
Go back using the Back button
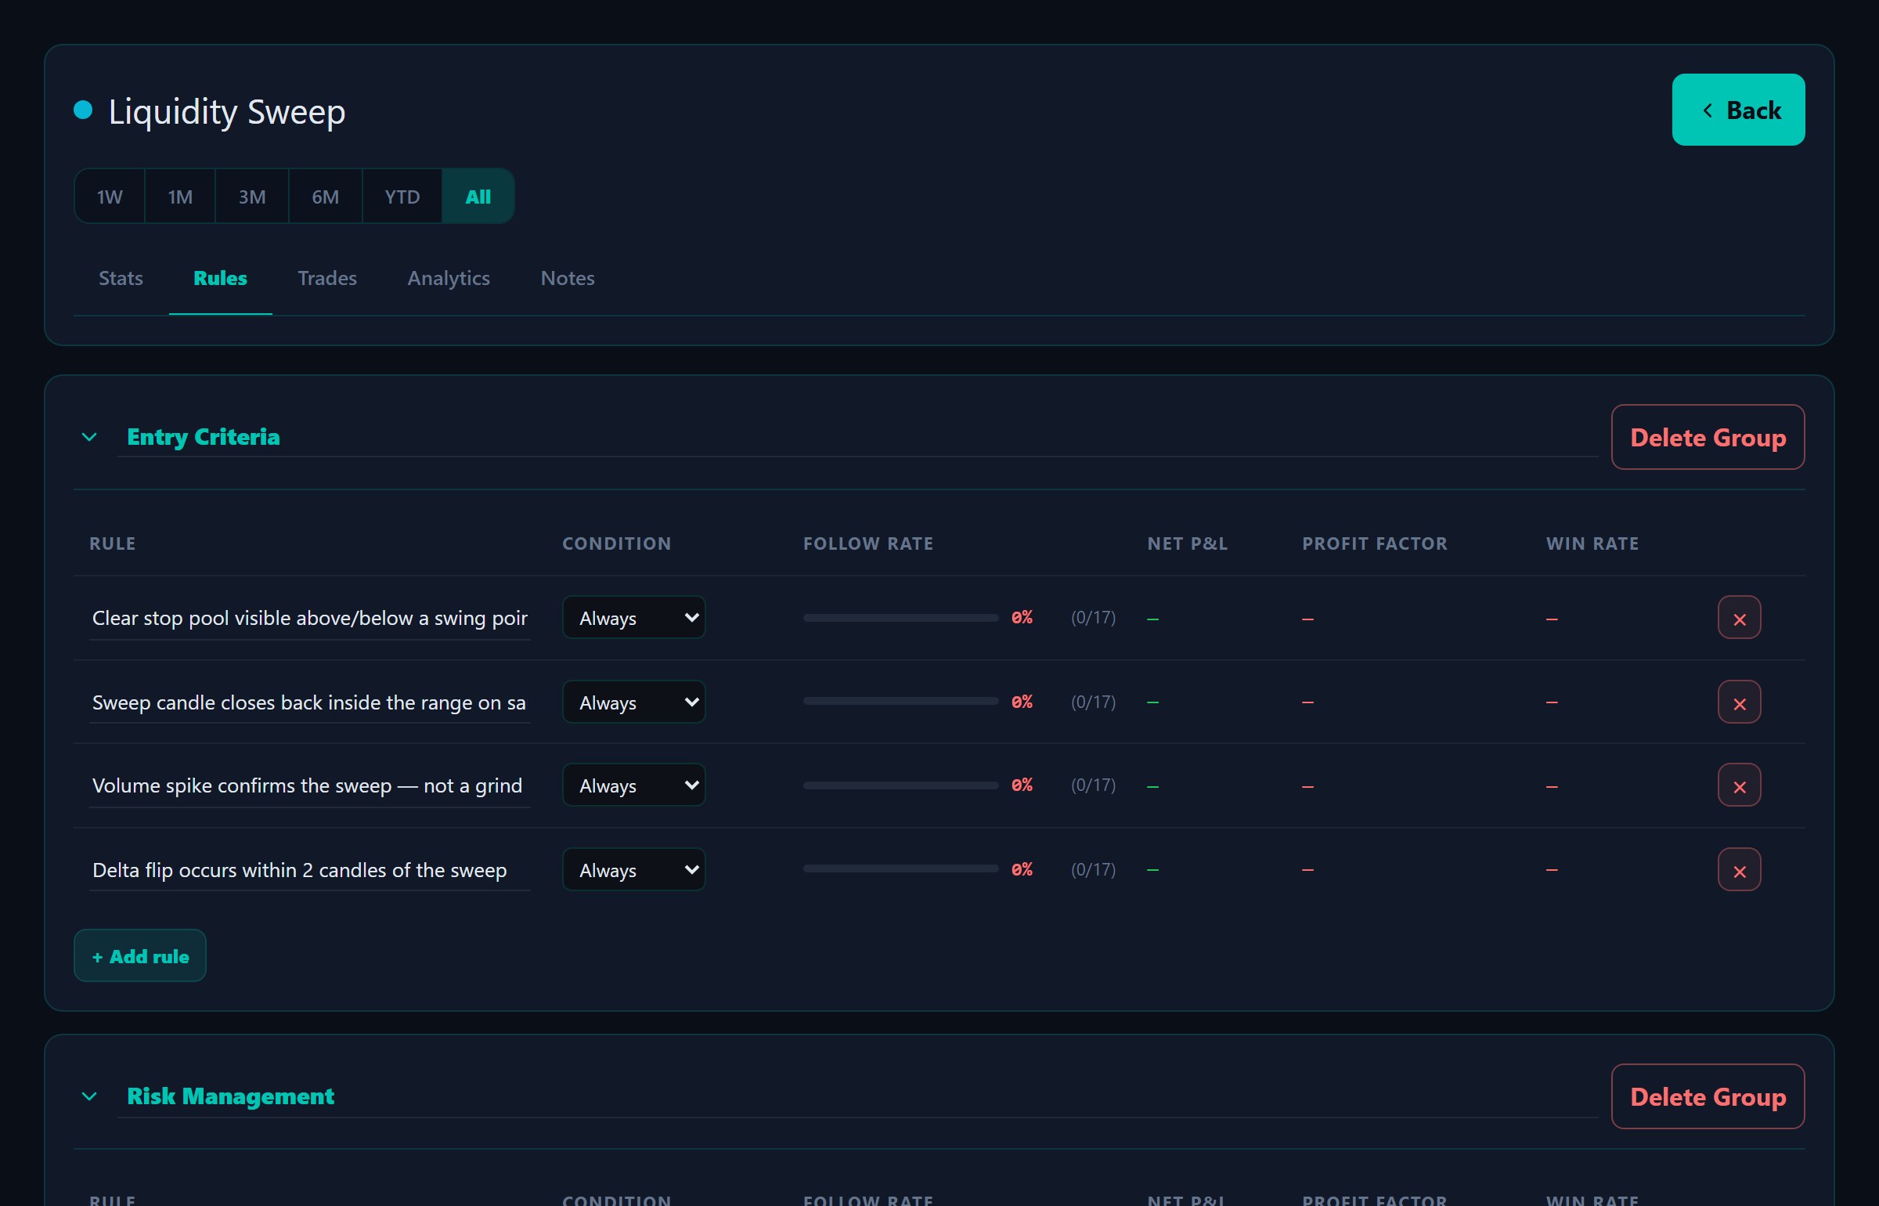click(x=1738, y=110)
